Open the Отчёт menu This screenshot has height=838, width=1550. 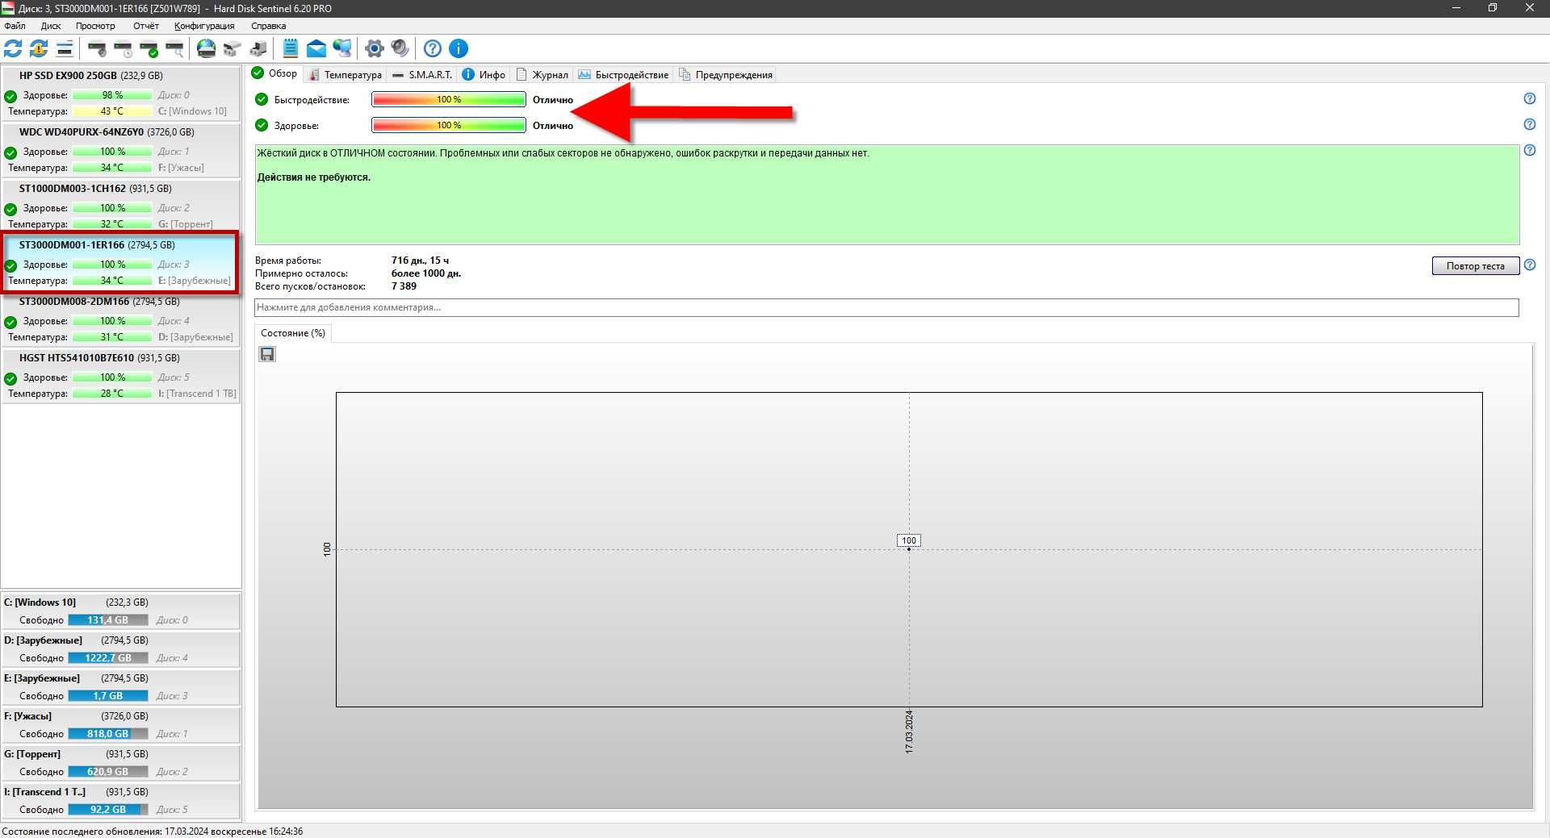(146, 26)
